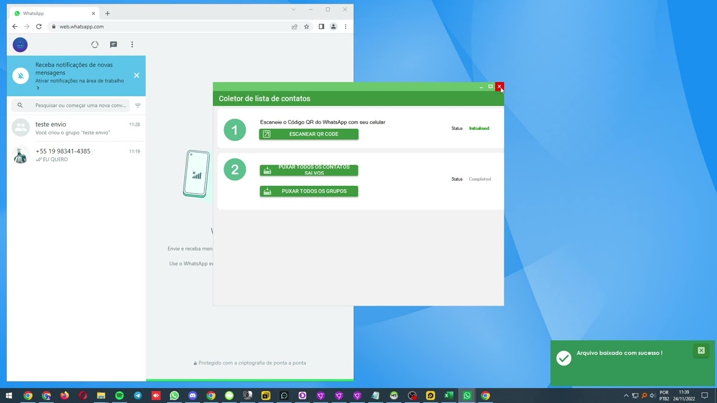The width and height of the screenshot is (717, 403).
Task: Open Opera from the taskbar
Action: click(x=83, y=396)
